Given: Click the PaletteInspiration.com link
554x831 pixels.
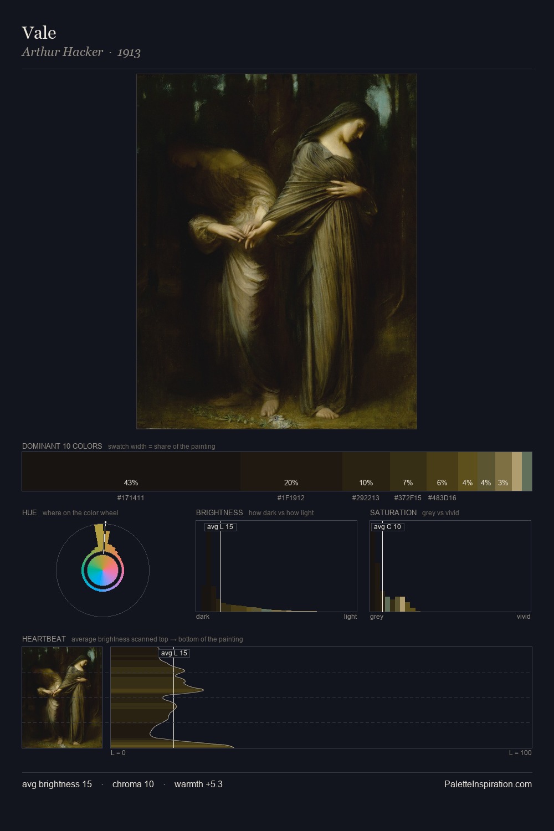Looking at the screenshot, I should [488, 784].
